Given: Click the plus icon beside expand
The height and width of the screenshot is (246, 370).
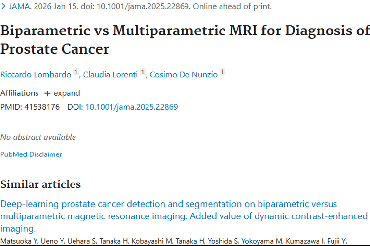Looking at the screenshot, I should click(47, 93).
